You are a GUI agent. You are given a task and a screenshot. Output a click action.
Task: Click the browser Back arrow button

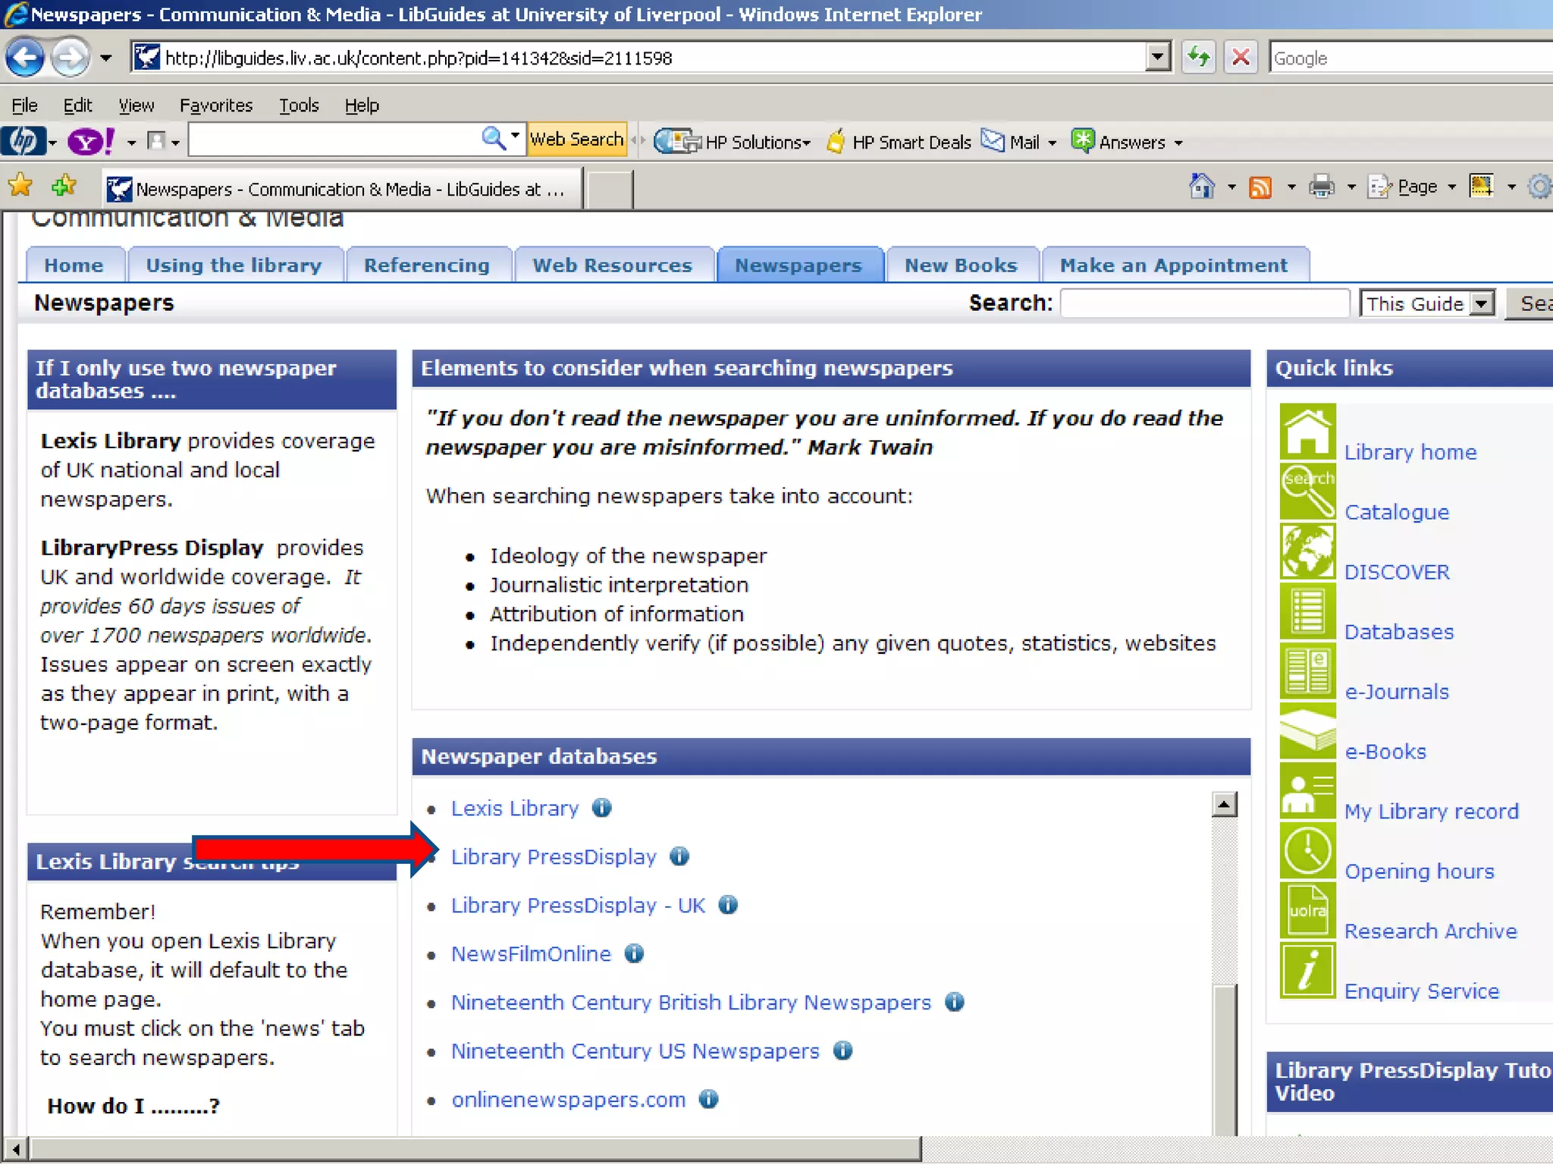[25, 58]
